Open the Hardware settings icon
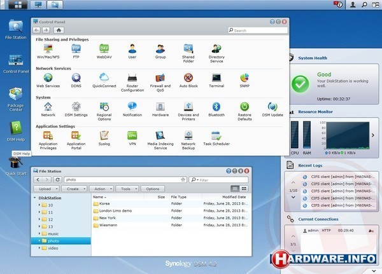Screen dimensions: 382x274 (x=160, y=109)
